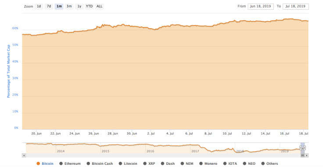Show NEM series via legend
Screen dimensions: 323x167
187,163
